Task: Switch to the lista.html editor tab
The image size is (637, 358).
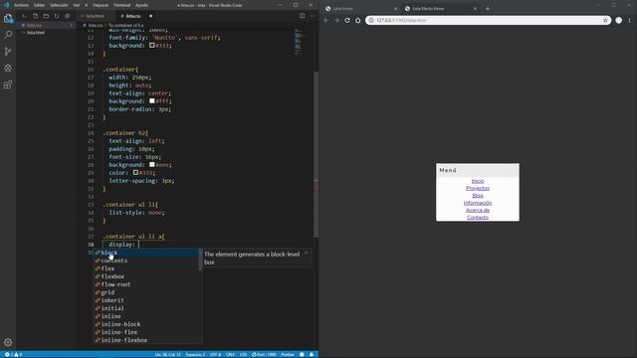Action: click(x=95, y=16)
